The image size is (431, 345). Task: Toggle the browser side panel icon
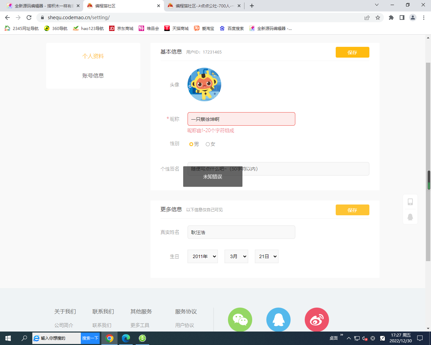pos(402,18)
